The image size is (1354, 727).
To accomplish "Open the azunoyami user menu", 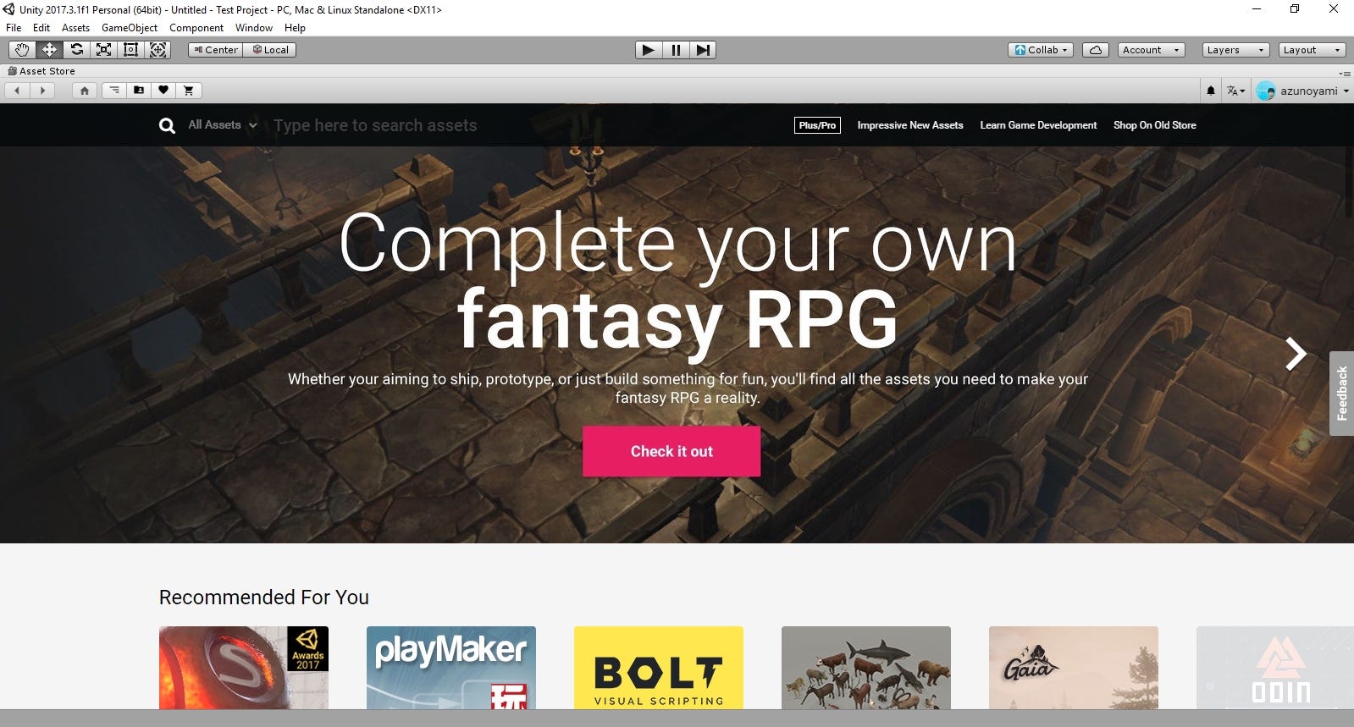I will 1302,91.
